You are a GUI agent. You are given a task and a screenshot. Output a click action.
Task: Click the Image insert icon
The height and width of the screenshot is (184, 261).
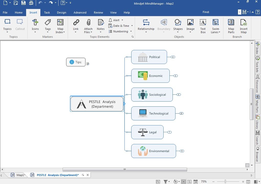[x=190, y=23]
